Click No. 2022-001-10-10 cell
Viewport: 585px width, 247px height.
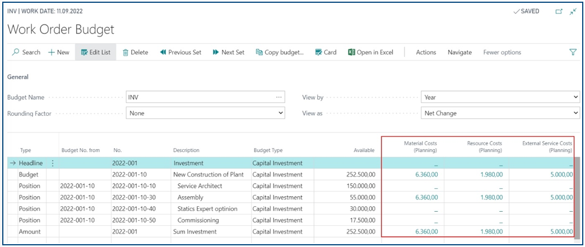tap(141, 186)
